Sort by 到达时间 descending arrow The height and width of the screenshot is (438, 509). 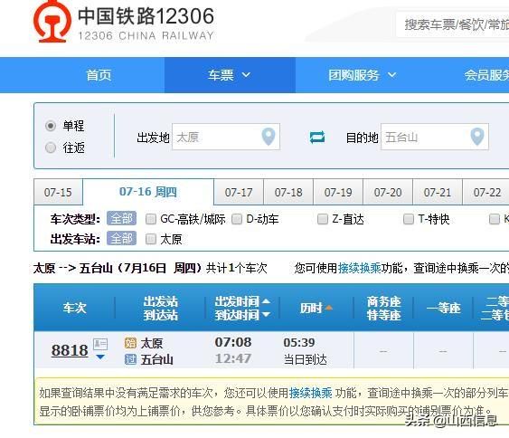(x=266, y=314)
